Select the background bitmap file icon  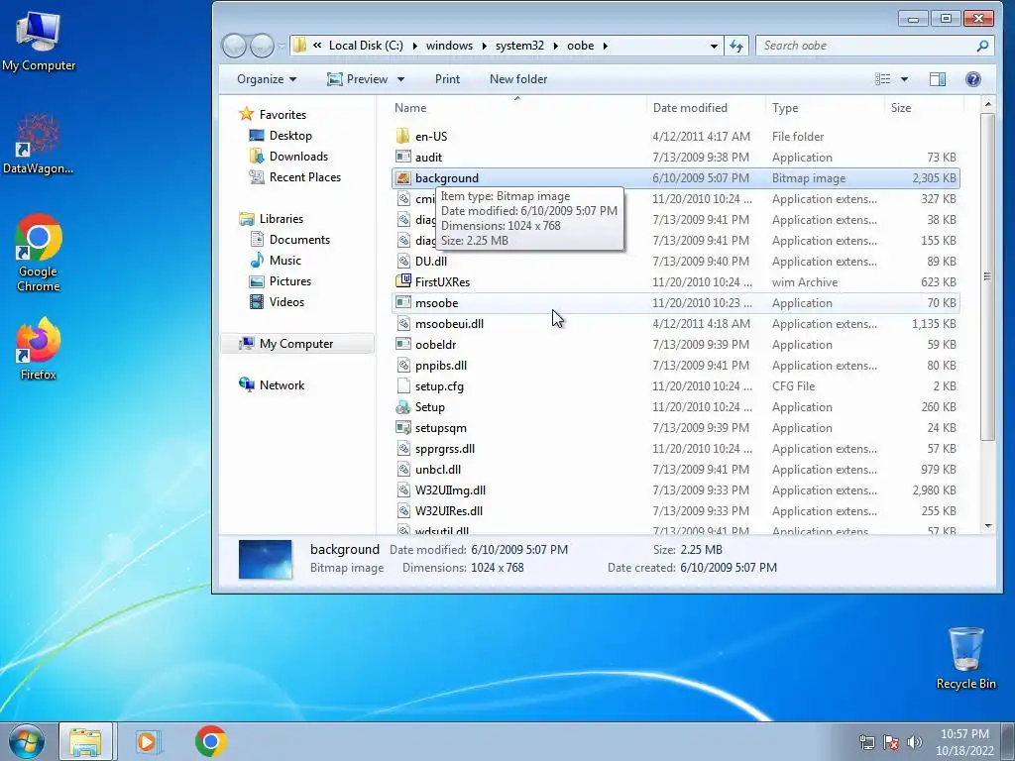[x=402, y=178]
